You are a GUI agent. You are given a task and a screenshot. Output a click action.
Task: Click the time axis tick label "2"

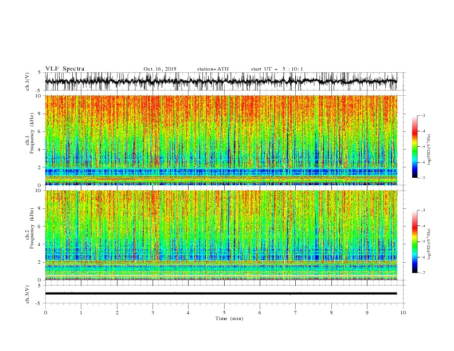tap(117, 313)
